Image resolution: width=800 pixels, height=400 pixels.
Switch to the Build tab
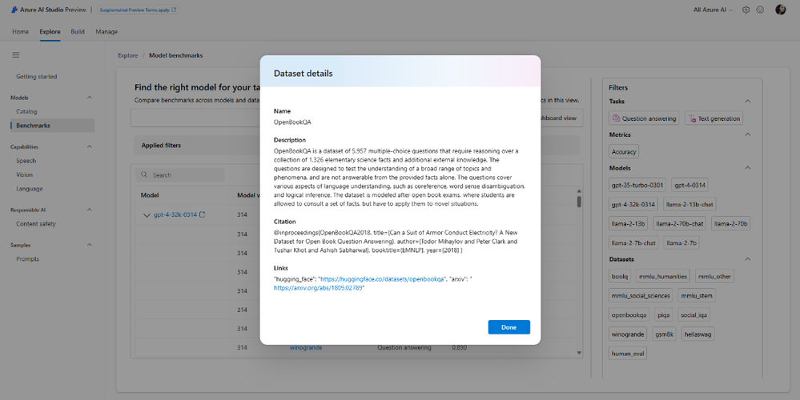[x=78, y=31]
